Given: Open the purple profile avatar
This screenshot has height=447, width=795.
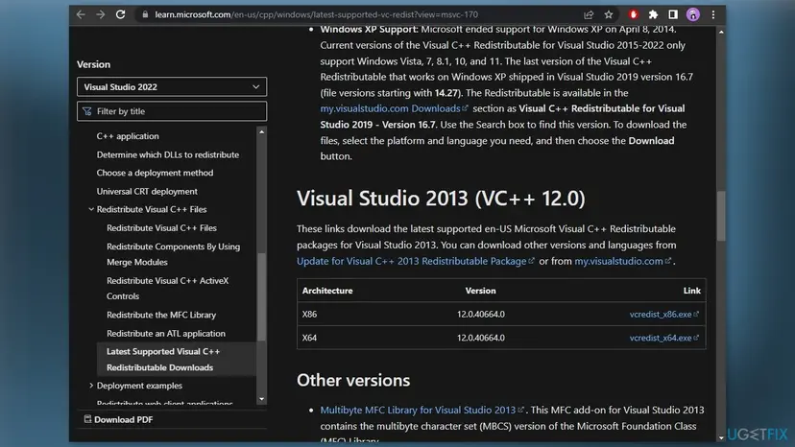Looking at the screenshot, I should [x=693, y=14].
